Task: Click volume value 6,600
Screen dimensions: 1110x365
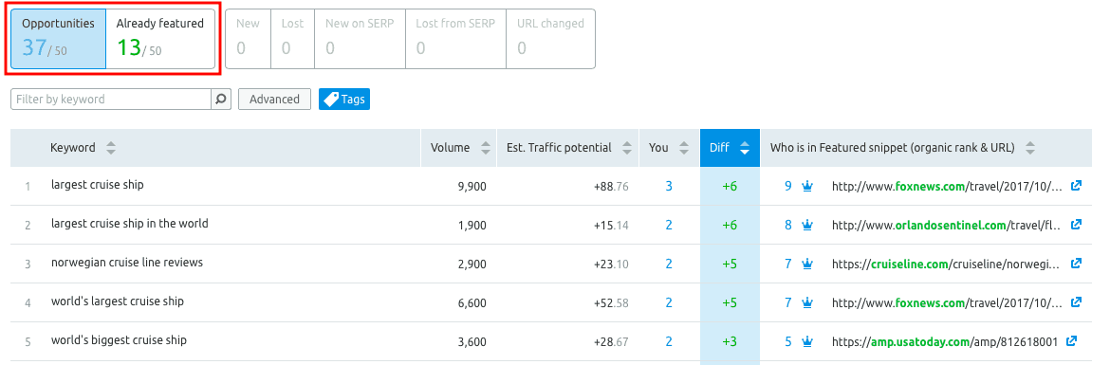Action: coord(472,303)
